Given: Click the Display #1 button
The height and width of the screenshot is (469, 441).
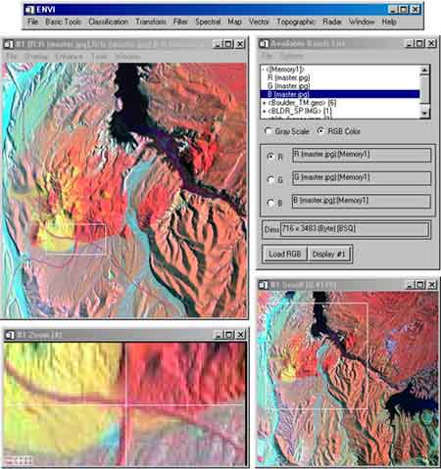Looking at the screenshot, I should 328,254.
